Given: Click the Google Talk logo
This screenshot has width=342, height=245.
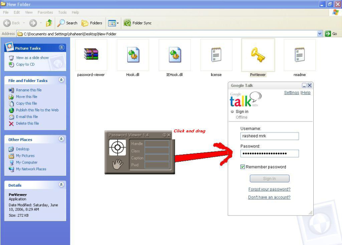Looking at the screenshot, I should (246, 100).
